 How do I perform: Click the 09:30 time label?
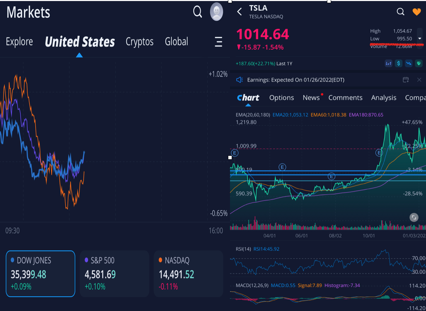(12, 231)
